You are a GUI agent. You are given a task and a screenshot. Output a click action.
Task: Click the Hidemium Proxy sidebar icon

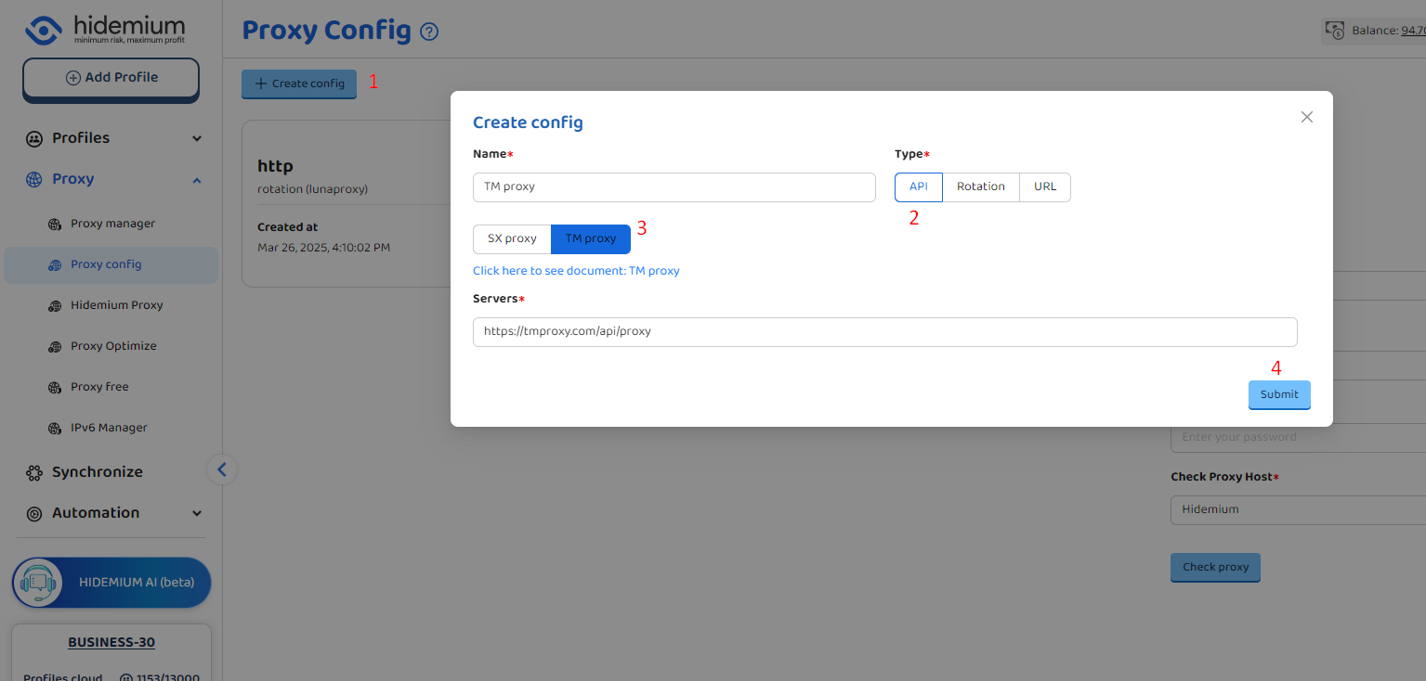click(55, 305)
